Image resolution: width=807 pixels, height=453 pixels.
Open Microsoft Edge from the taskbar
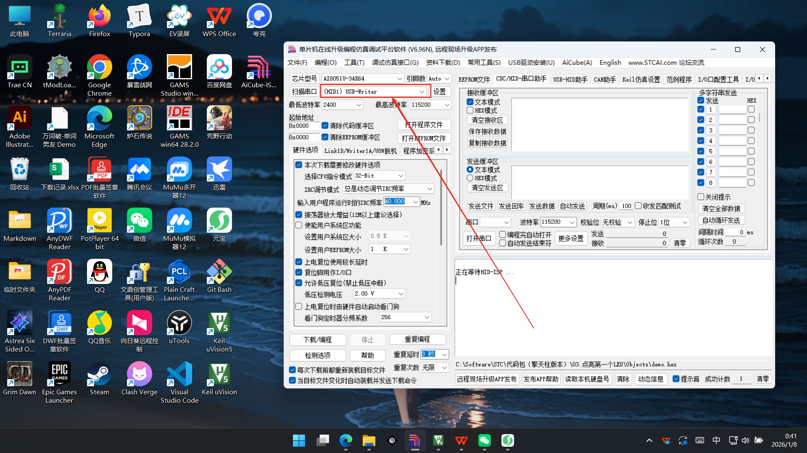(x=345, y=441)
